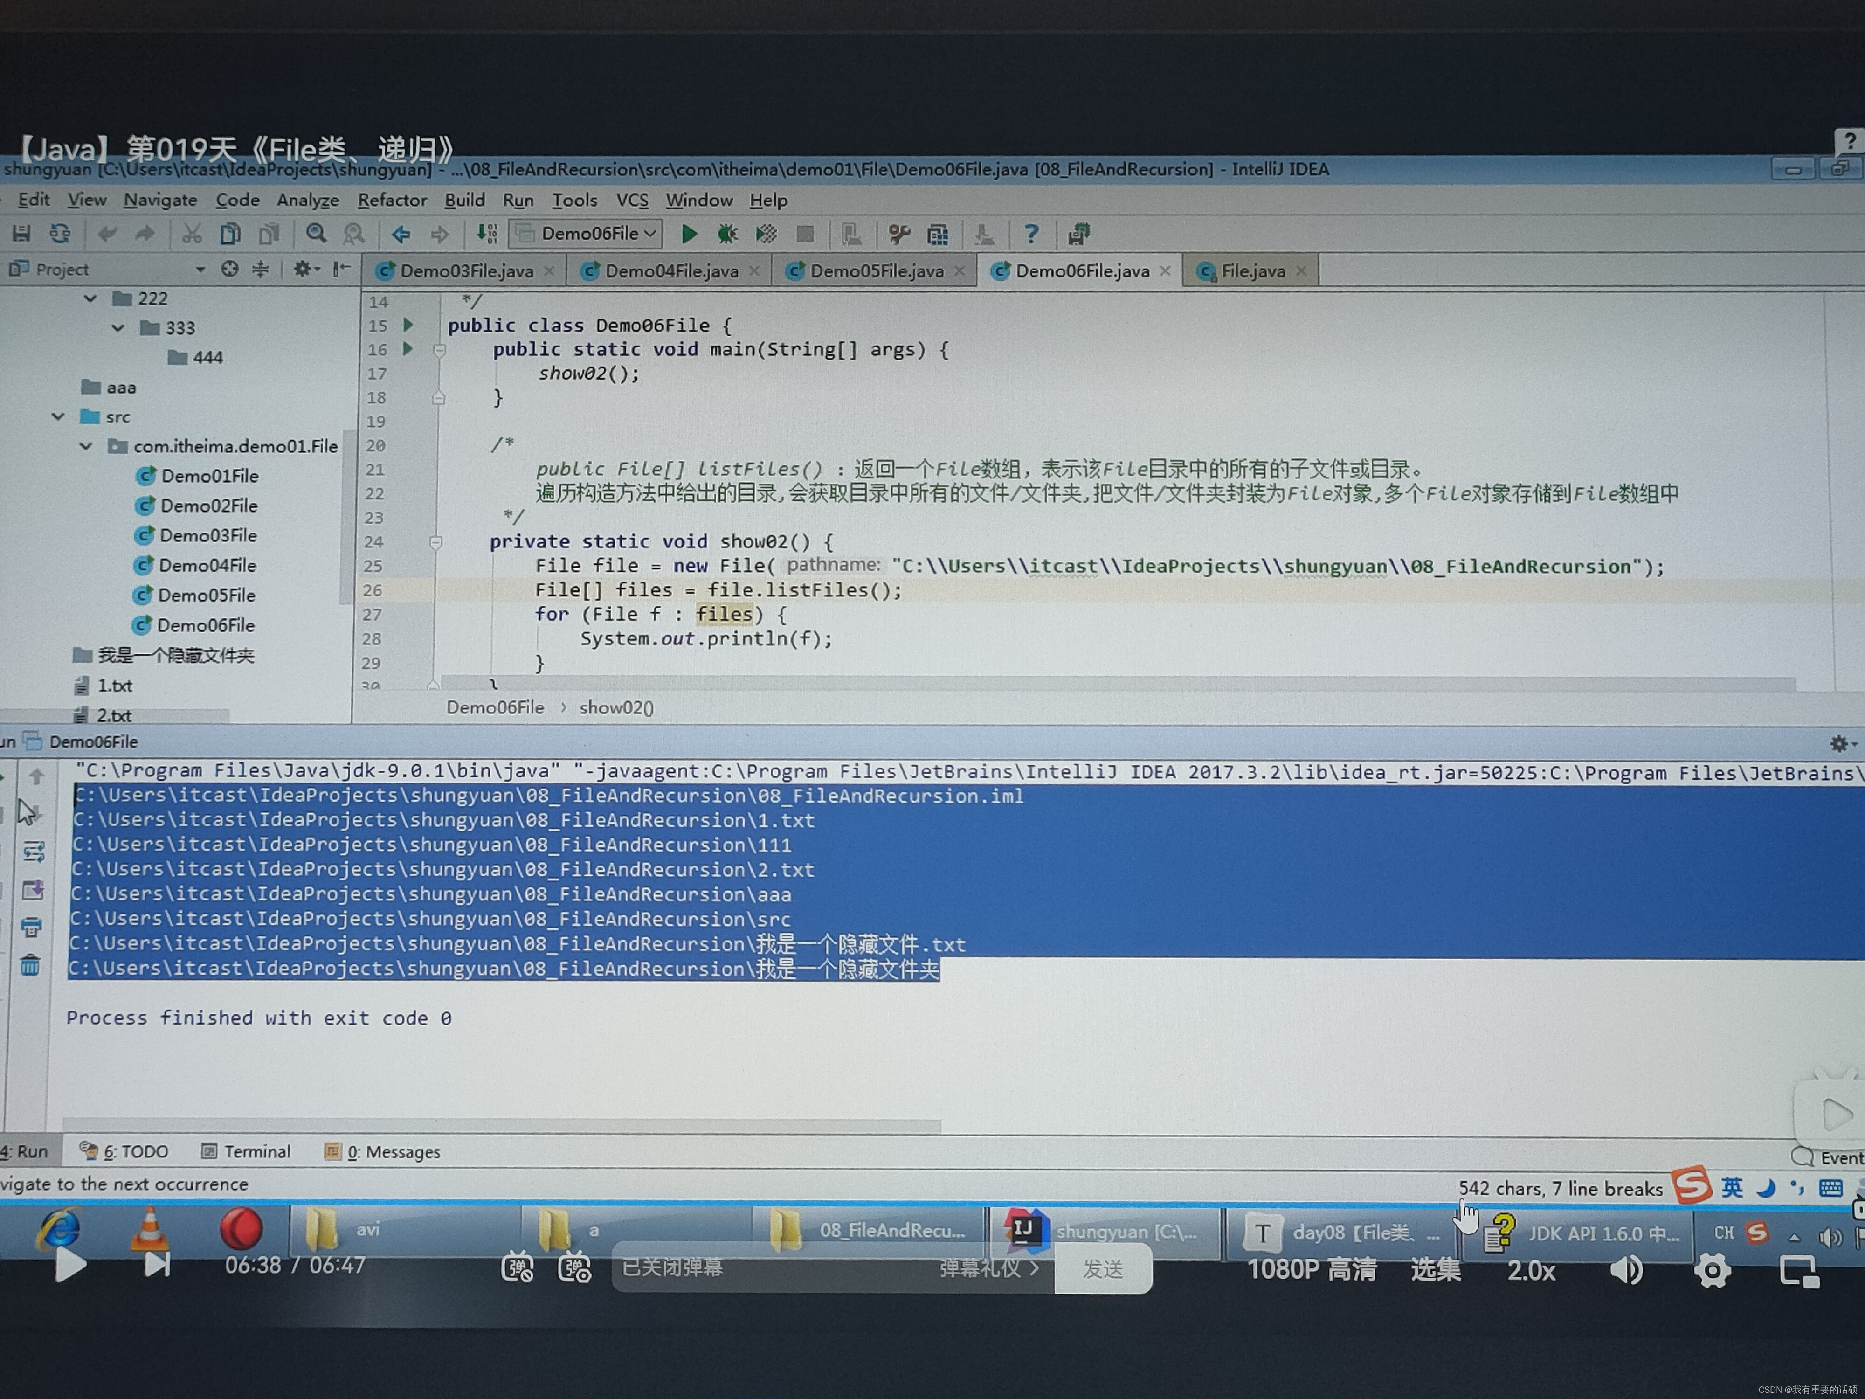
Task: Click the Build project icon
Action: point(486,234)
